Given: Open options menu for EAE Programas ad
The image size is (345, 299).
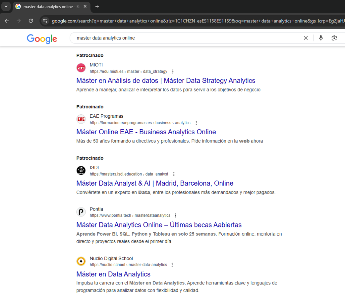Looking at the screenshot, I should pos(196,123).
